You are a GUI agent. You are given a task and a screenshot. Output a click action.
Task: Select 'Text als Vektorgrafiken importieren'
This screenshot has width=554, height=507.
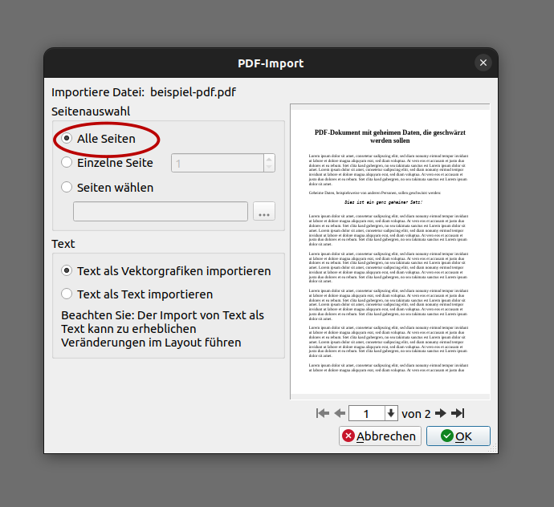[67, 271]
